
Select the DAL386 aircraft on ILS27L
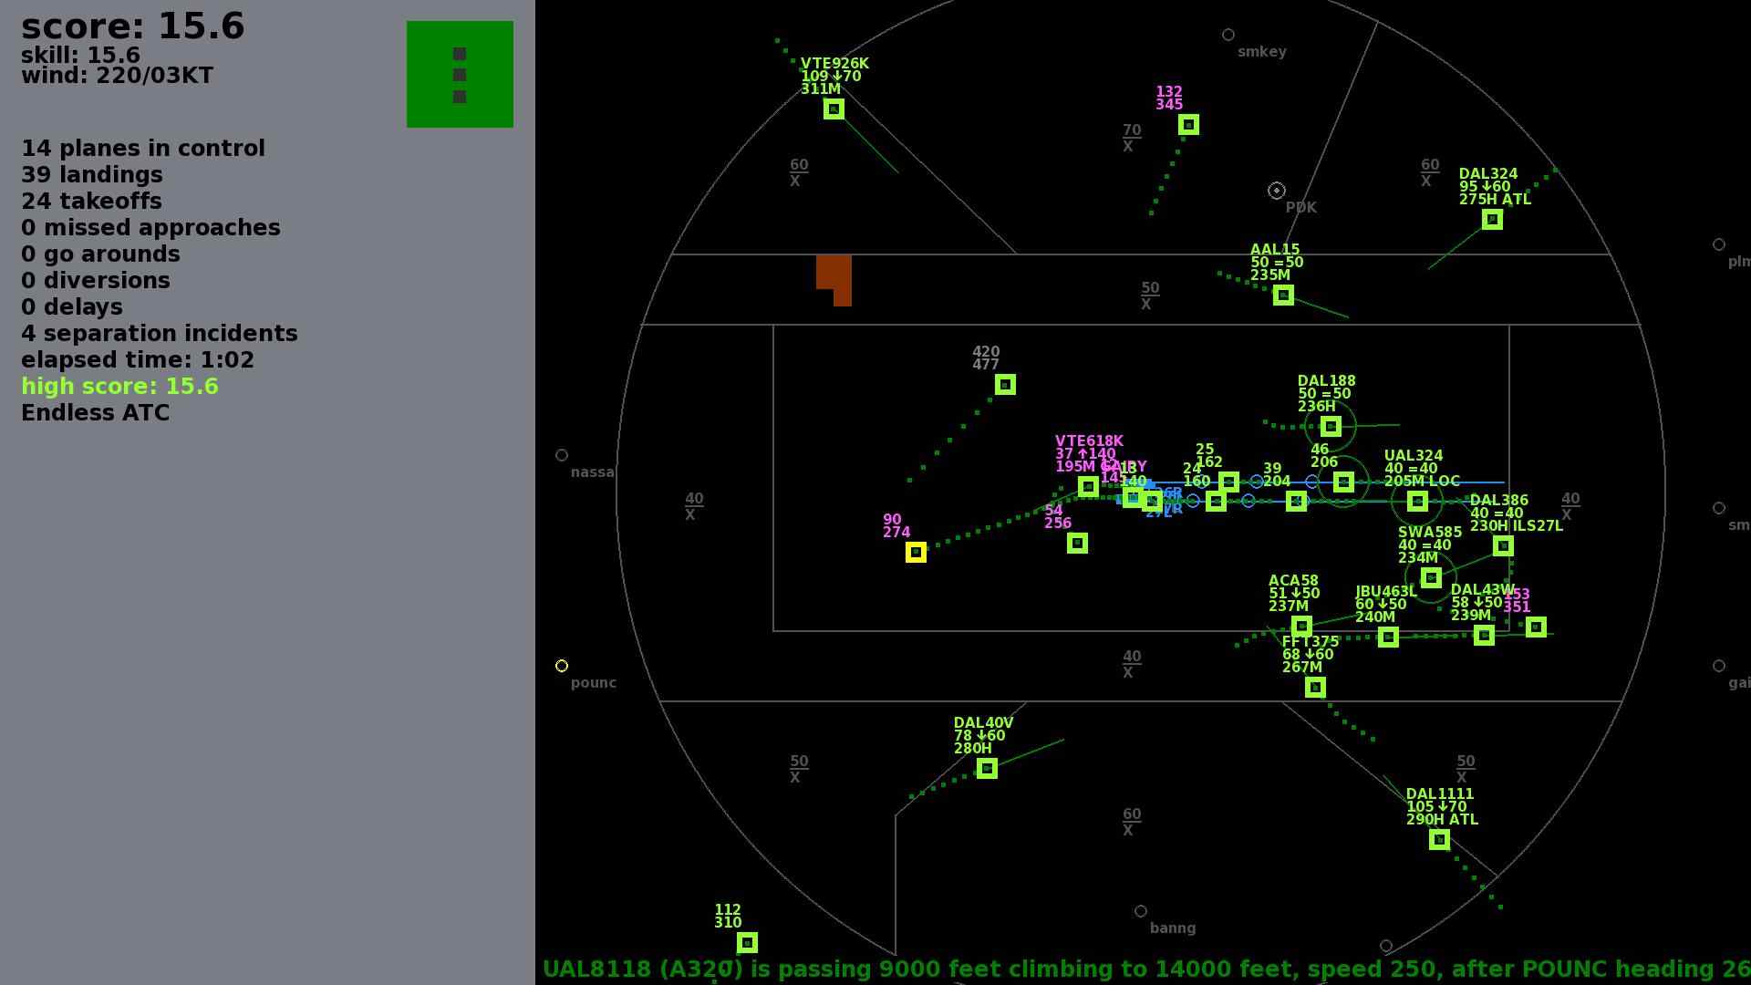1503,546
